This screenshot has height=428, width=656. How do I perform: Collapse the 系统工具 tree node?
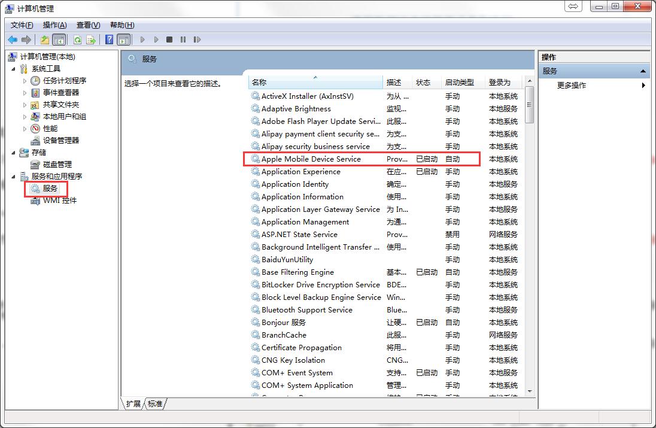pyautogui.click(x=14, y=68)
